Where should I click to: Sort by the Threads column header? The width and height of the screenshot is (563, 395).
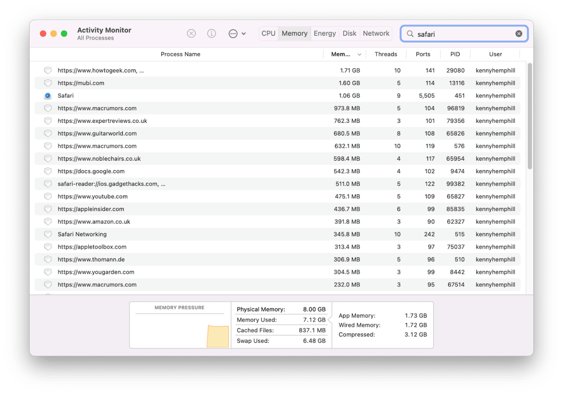pyautogui.click(x=386, y=54)
